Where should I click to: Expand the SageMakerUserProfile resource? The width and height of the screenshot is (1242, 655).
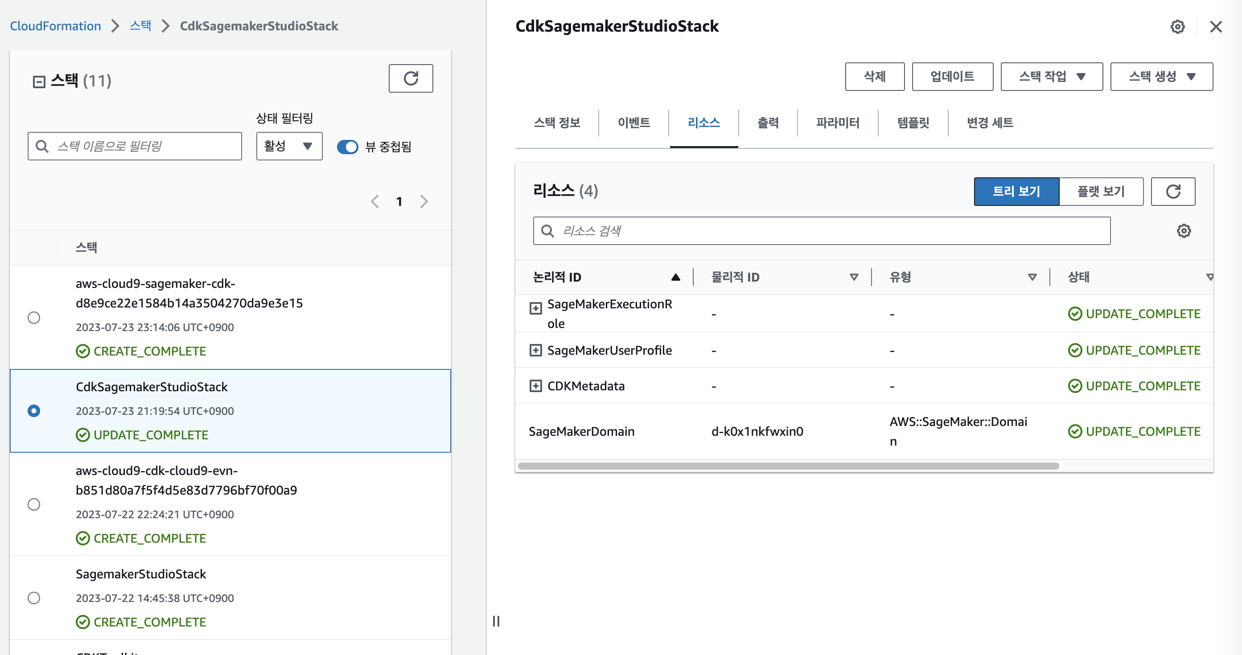[x=535, y=350]
